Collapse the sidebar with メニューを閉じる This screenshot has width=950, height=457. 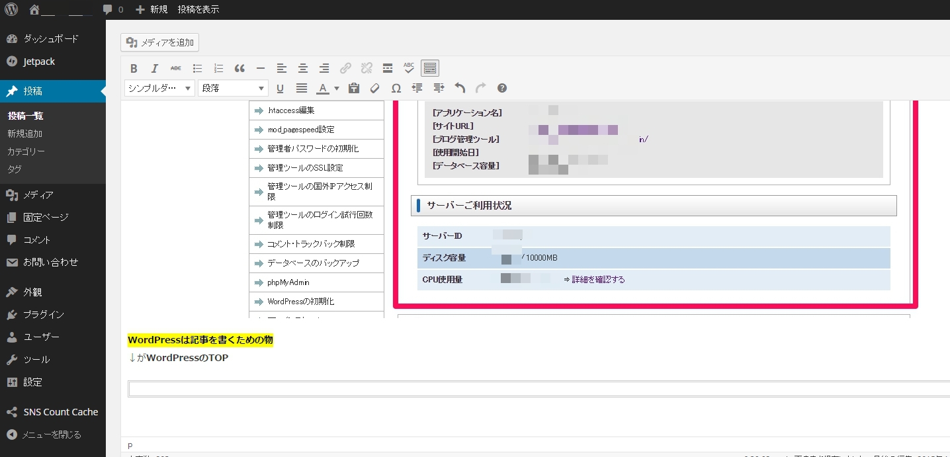(53, 435)
